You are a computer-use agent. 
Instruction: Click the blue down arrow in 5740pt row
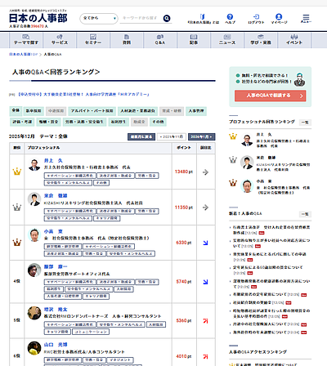point(205,282)
